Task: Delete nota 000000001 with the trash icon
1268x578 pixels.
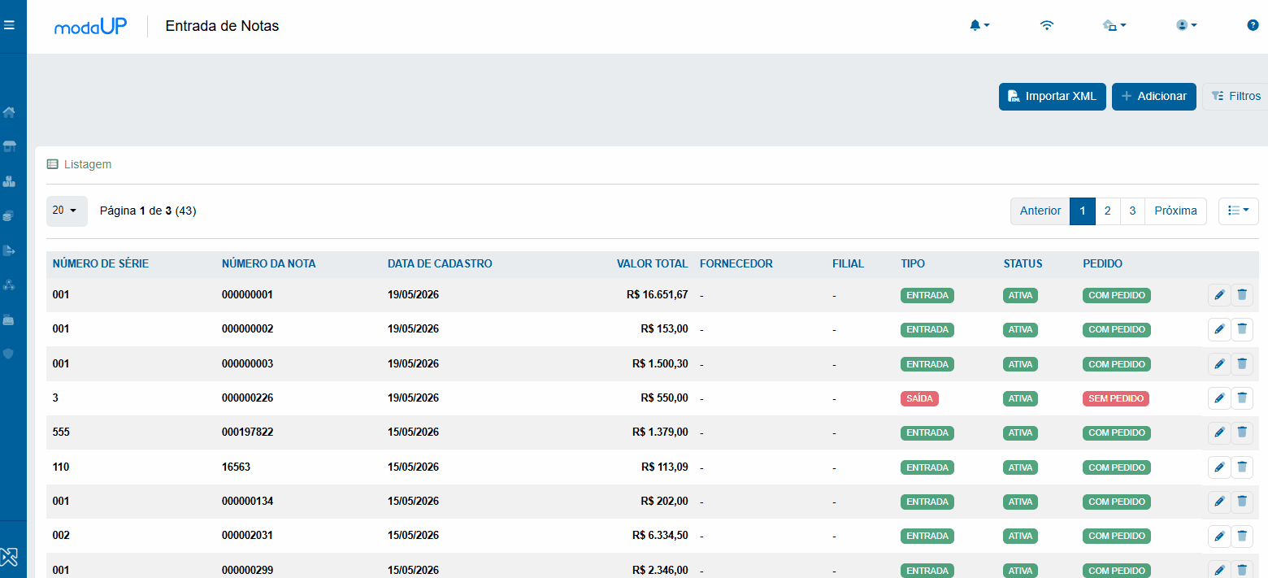Action: 1242,295
